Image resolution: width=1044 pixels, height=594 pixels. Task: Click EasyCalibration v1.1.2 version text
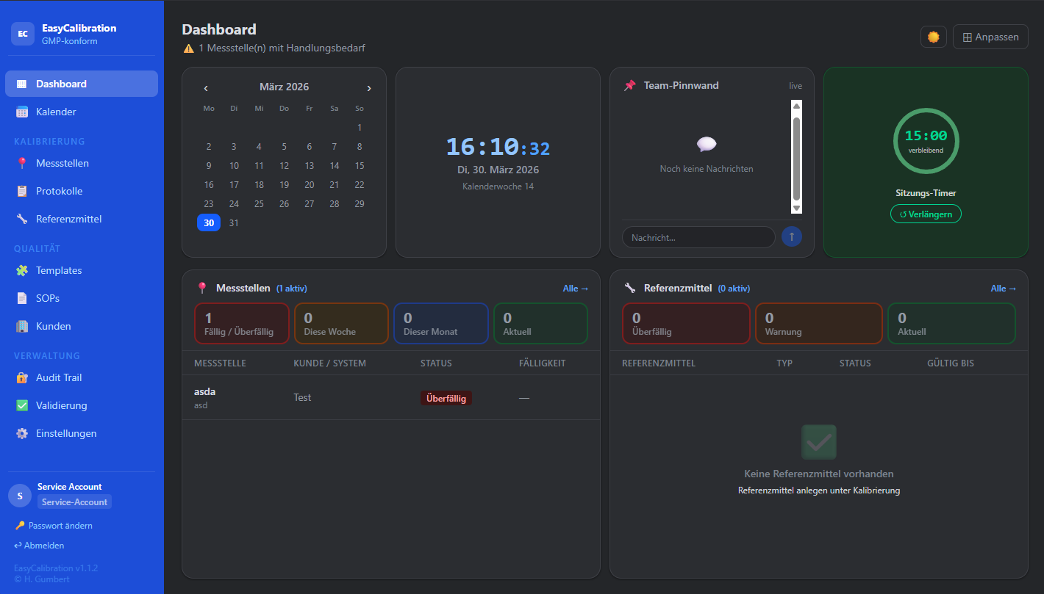pyautogui.click(x=56, y=568)
